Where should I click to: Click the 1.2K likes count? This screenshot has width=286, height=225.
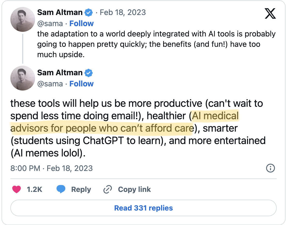click(34, 189)
